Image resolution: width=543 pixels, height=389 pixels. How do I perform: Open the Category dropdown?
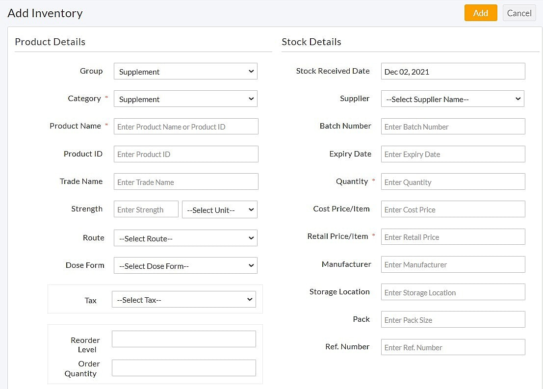[x=185, y=99]
